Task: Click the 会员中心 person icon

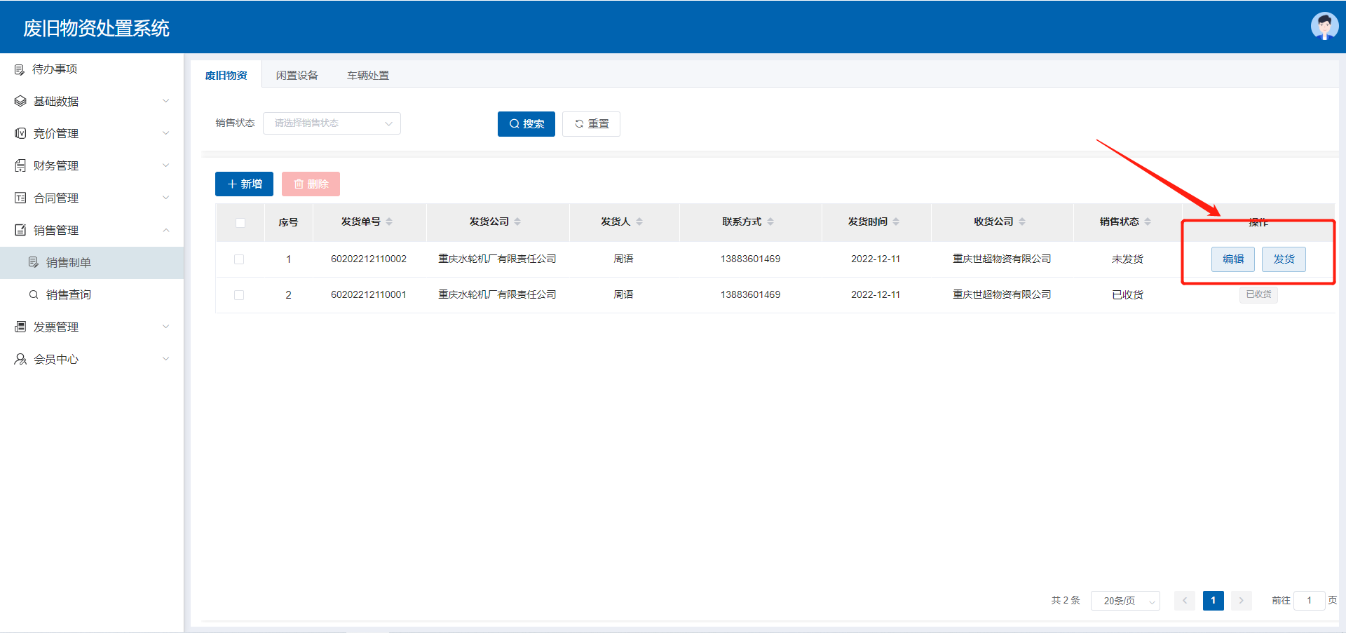Action: click(x=20, y=359)
